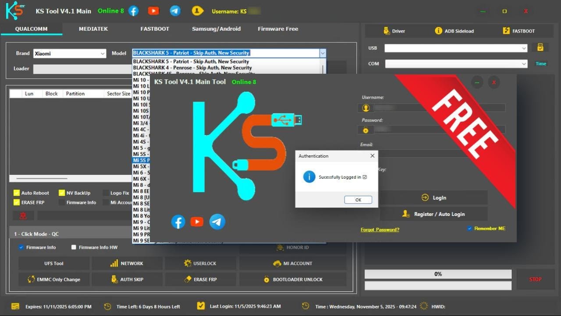561x316 pixels.
Task: Toggle the ERASE FRP checkbox
Action: [17, 202]
